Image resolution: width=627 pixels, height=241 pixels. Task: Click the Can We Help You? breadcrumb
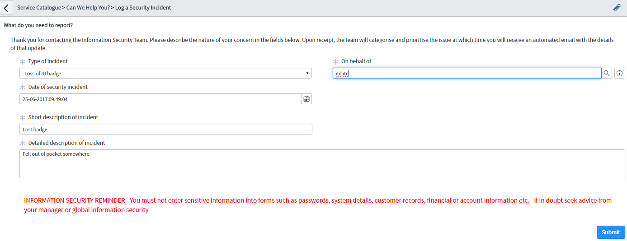pyautogui.click(x=87, y=8)
